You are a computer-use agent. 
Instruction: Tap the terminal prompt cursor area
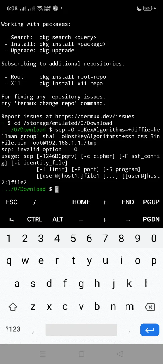pos(57,189)
